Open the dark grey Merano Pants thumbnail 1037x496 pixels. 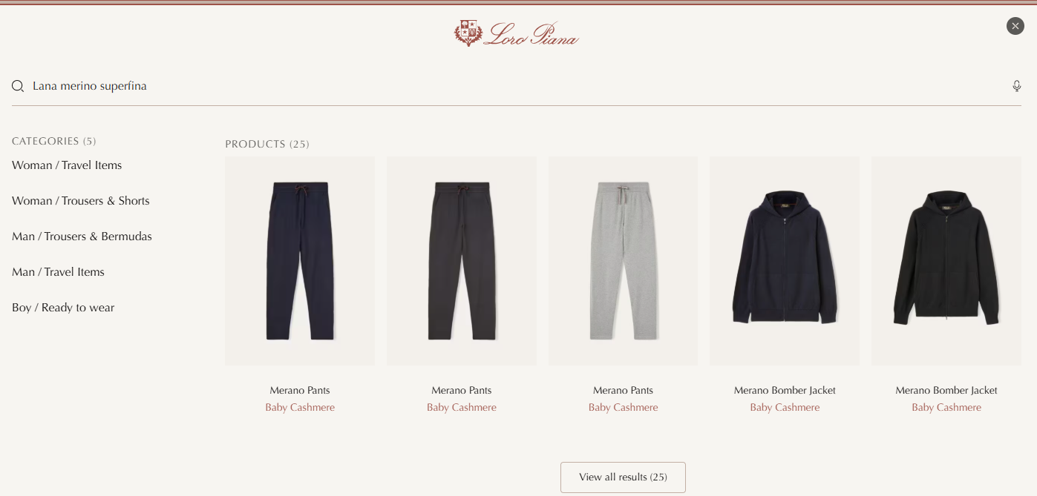462,261
